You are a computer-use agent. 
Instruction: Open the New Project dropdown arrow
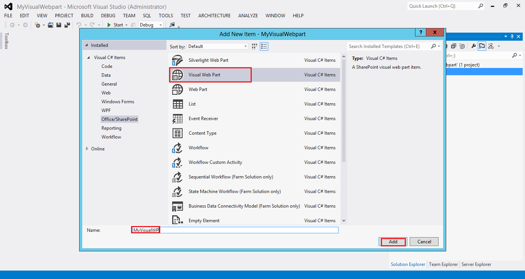[43, 25]
